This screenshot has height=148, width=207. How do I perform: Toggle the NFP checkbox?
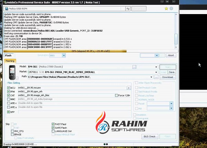click(9, 112)
